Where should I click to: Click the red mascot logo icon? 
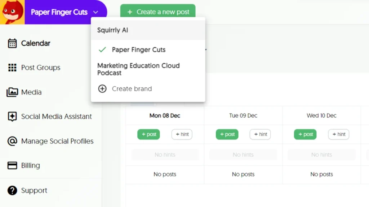pyautogui.click(x=12, y=12)
